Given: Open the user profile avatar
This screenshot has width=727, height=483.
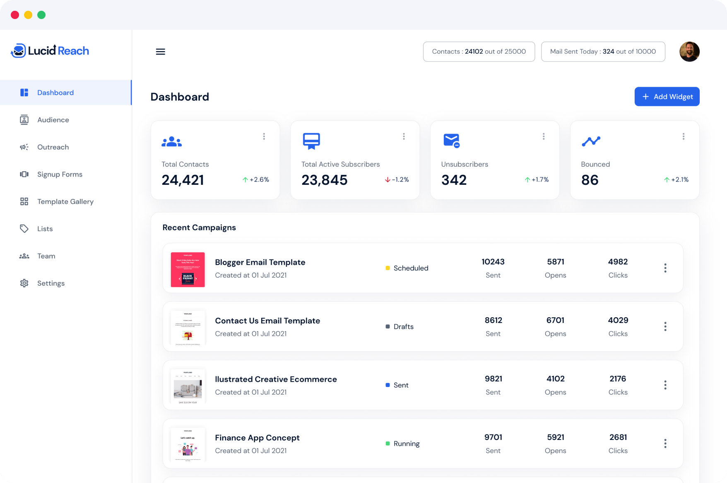Looking at the screenshot, I should pos(689,52).
